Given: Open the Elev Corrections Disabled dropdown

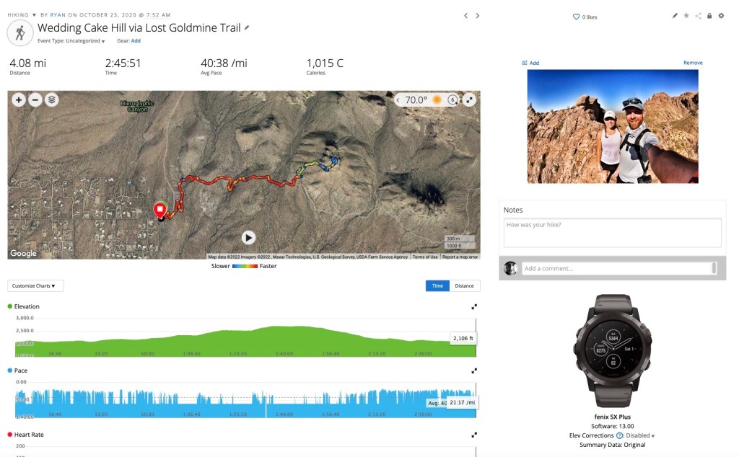Looking at the screenshot, I should [x=639, y=435].
